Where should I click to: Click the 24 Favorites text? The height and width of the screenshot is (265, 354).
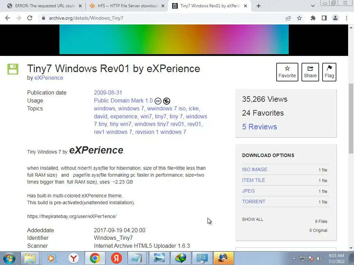point(263,113)
